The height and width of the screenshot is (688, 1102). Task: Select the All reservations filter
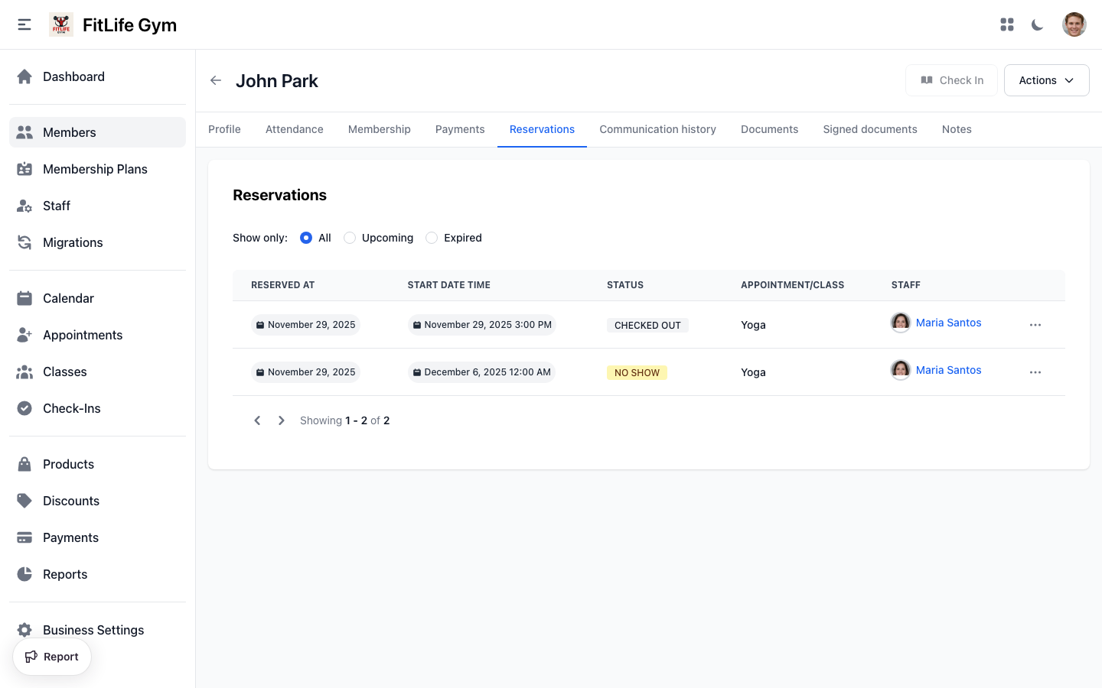click(x=305, y=238)
